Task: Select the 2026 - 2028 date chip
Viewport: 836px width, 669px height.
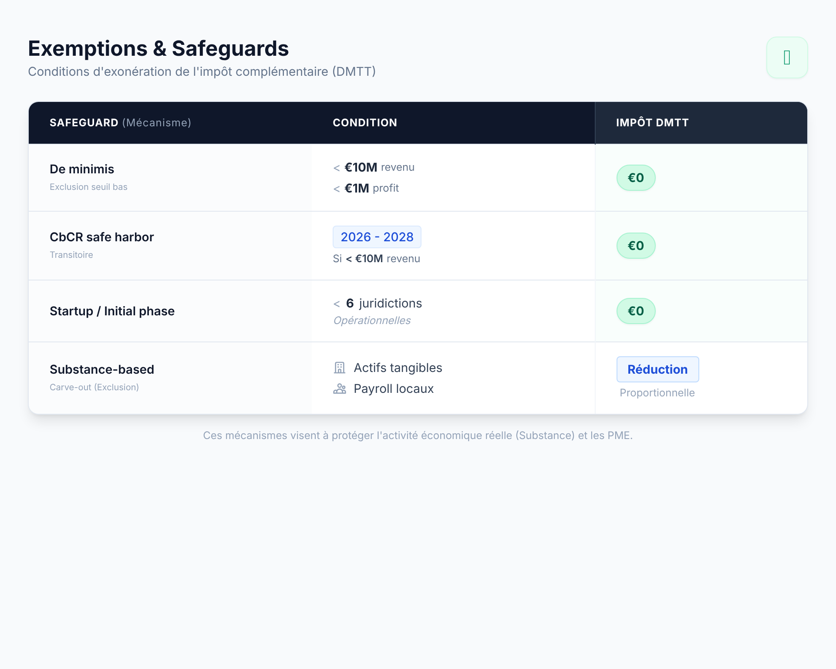Action: pos(377,237)
